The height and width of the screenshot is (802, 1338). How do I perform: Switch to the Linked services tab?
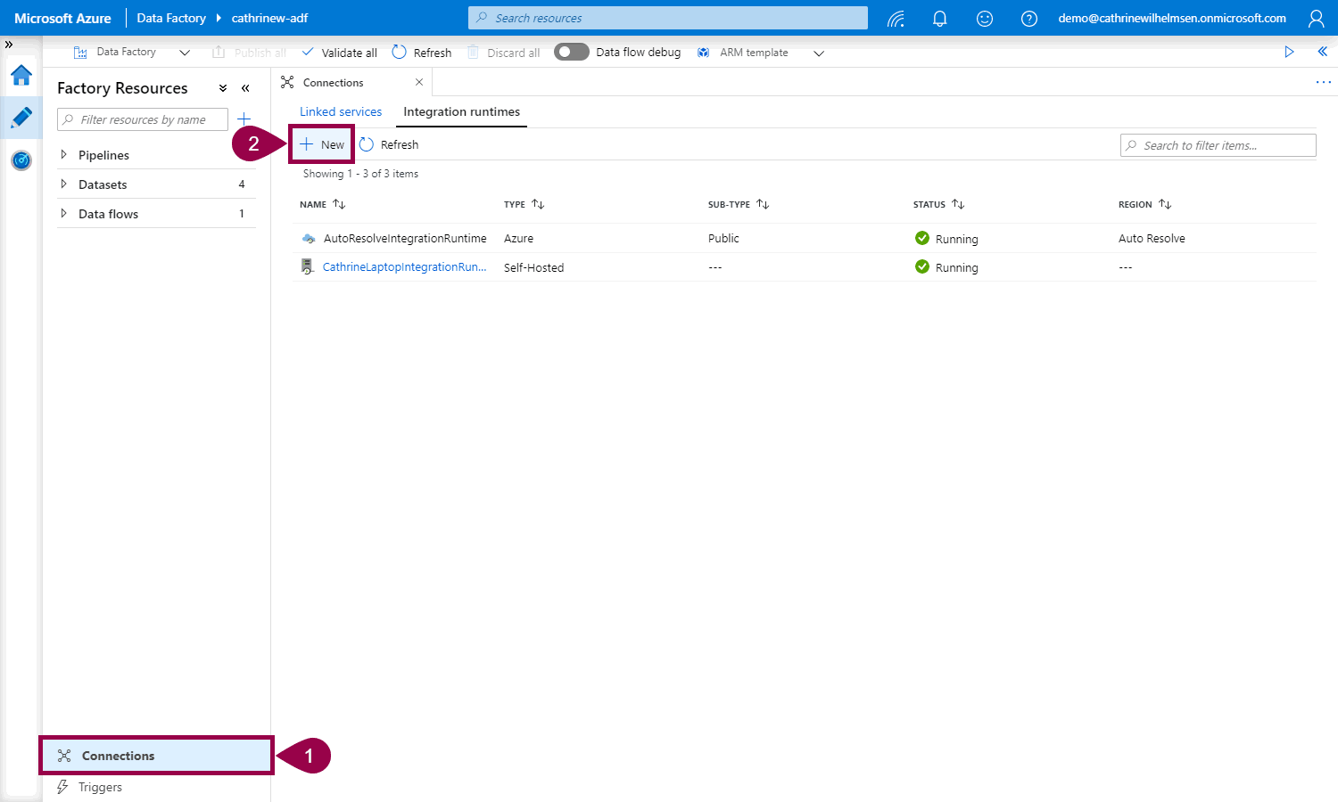pos(341,112)
